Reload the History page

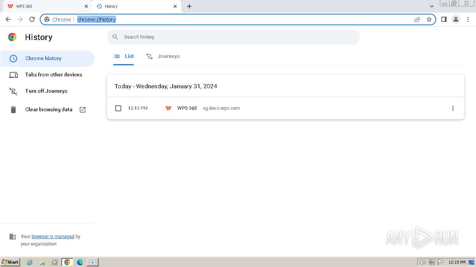[32, 19]
